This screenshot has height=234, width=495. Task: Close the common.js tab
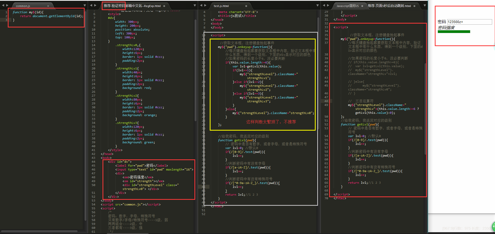[x=48, y=5]
